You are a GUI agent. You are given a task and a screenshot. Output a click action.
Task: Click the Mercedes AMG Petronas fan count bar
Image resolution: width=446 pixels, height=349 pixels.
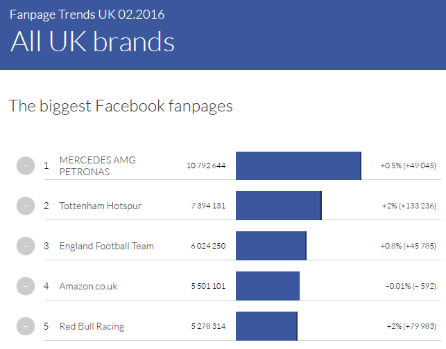[x=298, y=165]
